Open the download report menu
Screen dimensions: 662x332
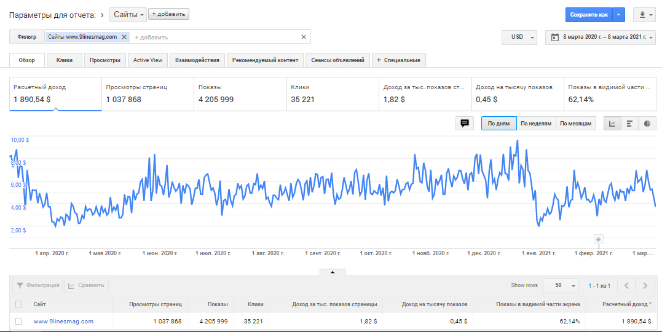(x=644, y=15)
